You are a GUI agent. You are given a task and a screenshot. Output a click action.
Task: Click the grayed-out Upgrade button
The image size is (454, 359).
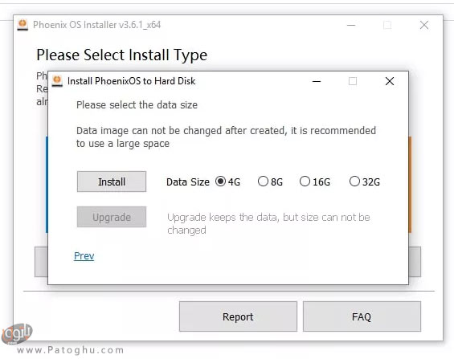112,217
